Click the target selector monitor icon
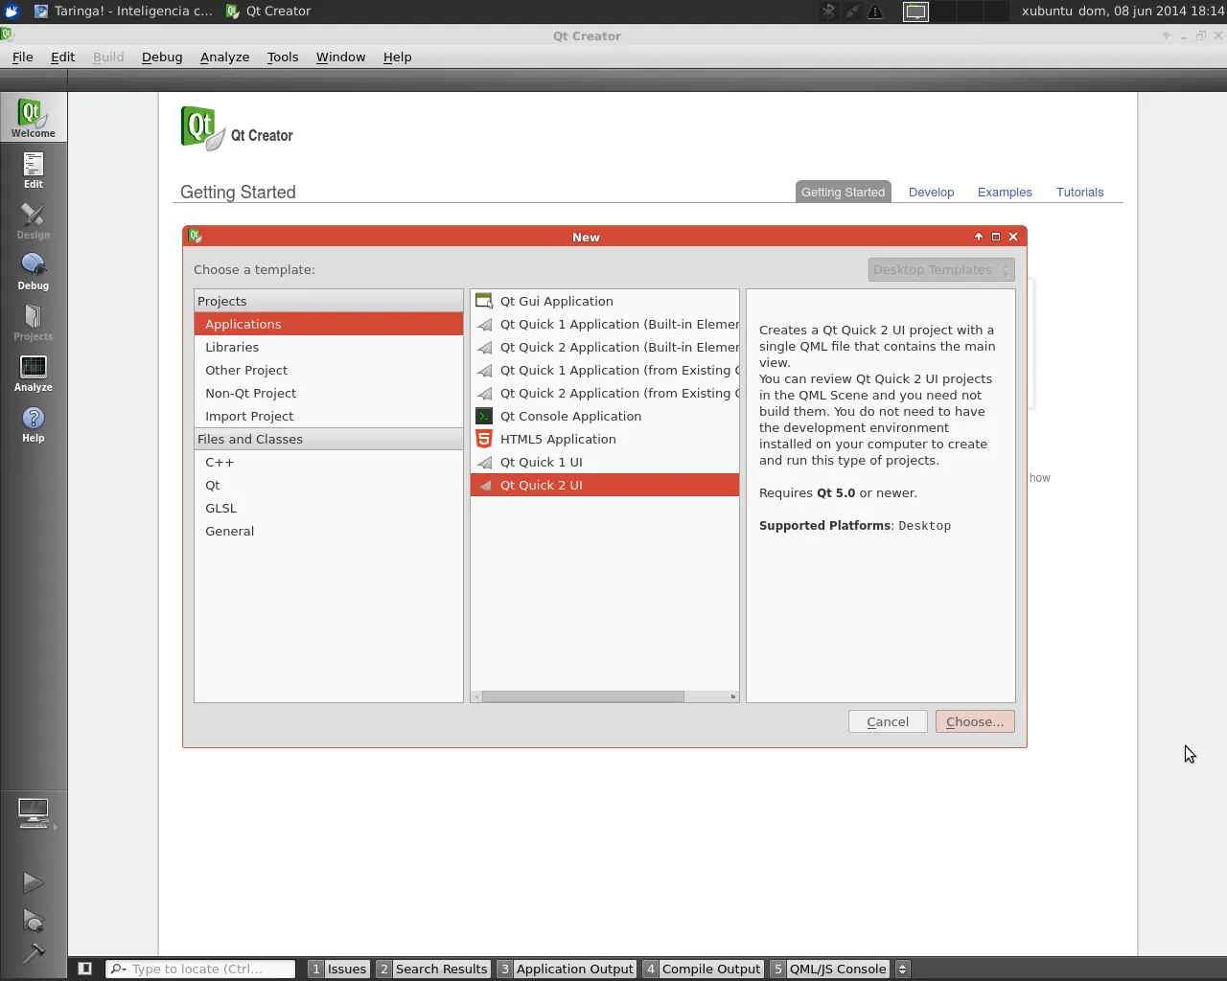The image size is (1227, 981). point(34,813)
